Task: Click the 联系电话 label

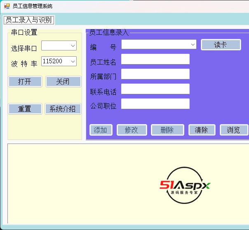Action: pyautogui.click(x=103, y=92)
